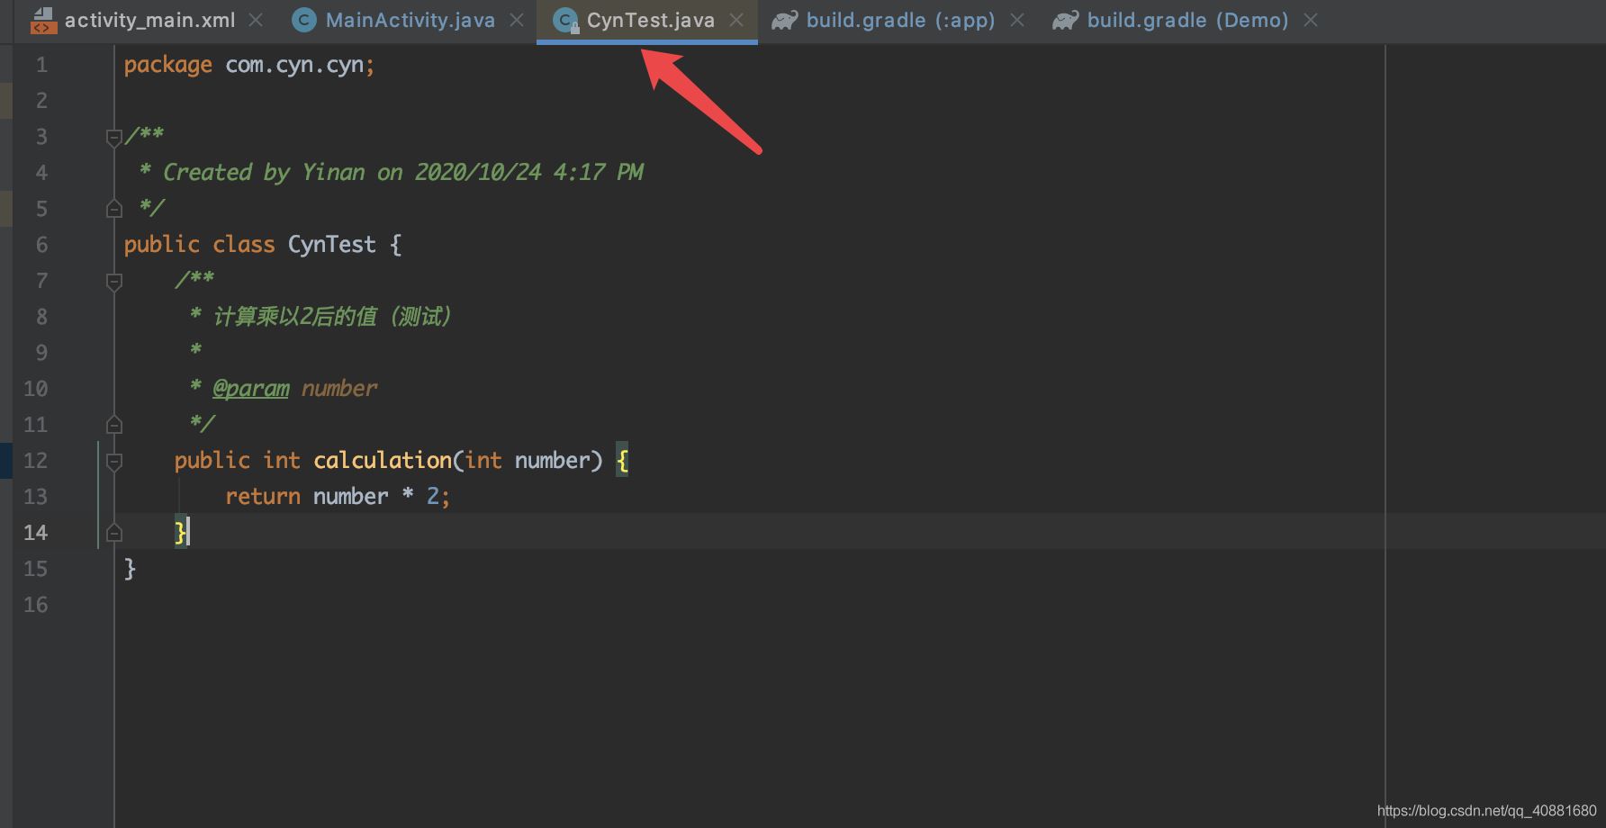Switch to the MainActivity.java tab
The width and height of the screenshot is (1606, 828).
(x=410, y=21)
